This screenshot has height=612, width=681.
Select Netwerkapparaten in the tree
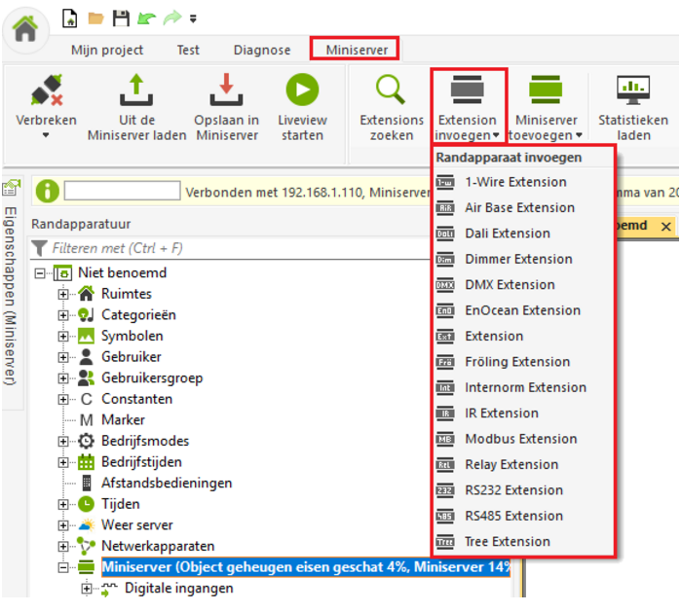coord(157,546)
